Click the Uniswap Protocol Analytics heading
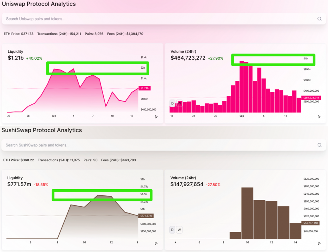328x252 pixels. click(x=39, y=4)
